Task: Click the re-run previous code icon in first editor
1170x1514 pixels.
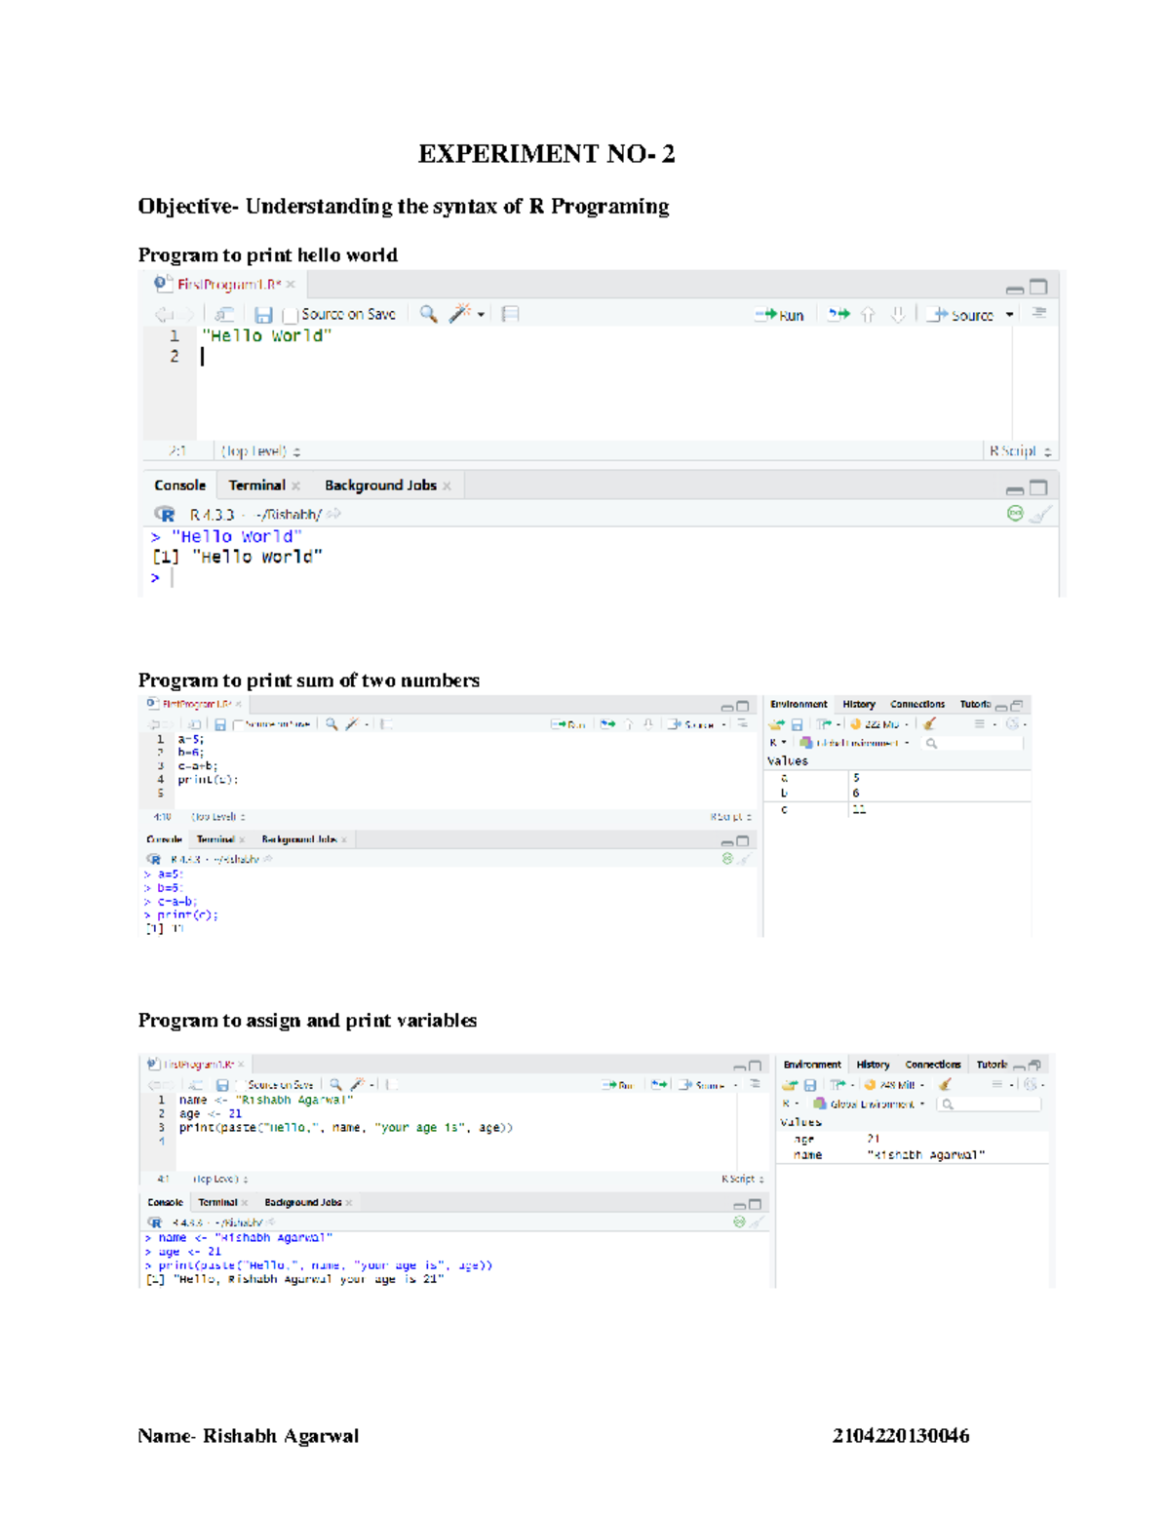Action: click(x=838, y=314)
